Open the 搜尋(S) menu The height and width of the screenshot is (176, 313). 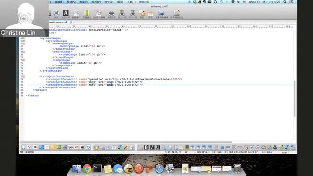(x=71, y=2)
